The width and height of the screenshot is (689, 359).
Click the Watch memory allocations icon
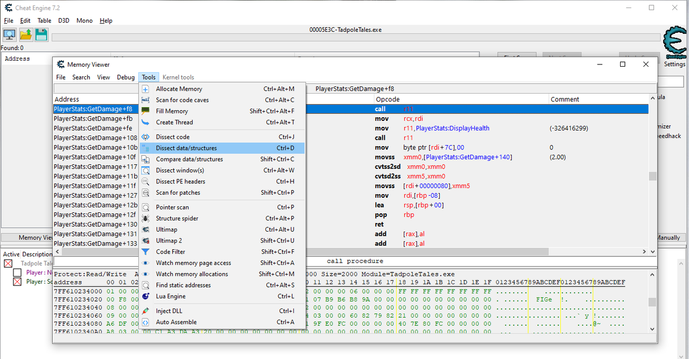pos(145,274)
